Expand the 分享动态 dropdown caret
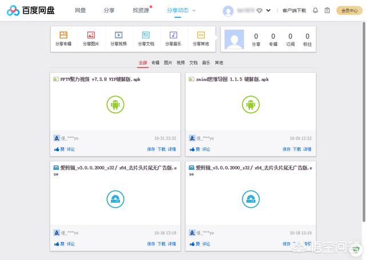Screen dimensions: 366x260 194,10
